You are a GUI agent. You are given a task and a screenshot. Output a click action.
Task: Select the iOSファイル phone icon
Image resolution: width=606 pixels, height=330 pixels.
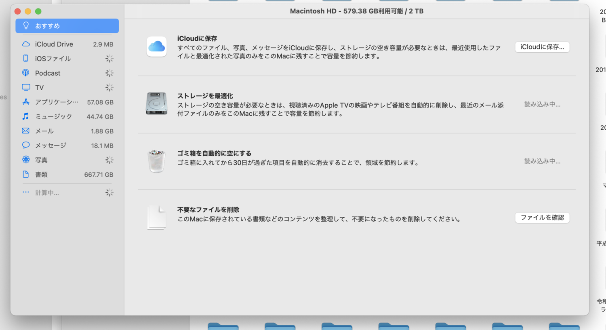pyautogui.click(x=26, y=59)
